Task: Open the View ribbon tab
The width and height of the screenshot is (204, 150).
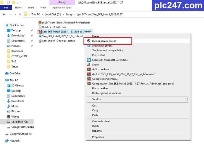Action: [43, 7]
